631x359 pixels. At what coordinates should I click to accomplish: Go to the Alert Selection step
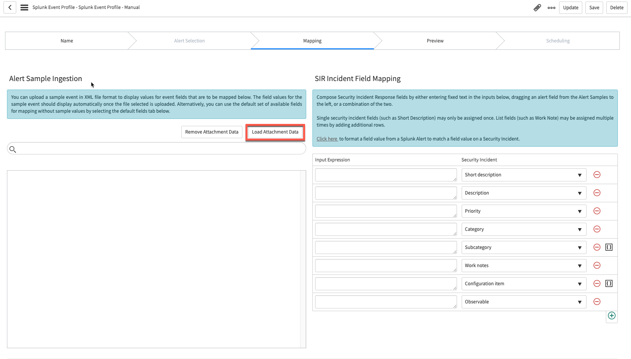[189, 41]
